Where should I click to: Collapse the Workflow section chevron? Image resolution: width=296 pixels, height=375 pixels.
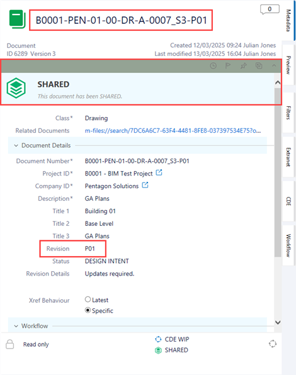pyautogui.click(x=16, y=326)
